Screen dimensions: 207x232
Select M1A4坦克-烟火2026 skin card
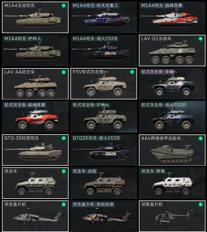tap(104, 51)
